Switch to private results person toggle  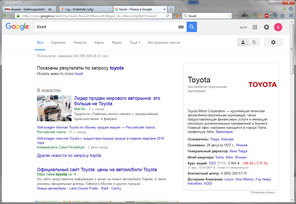[243, 42]
